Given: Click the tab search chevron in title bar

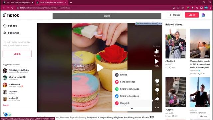Looking at the screenshot, I should (x=191, y=2).
